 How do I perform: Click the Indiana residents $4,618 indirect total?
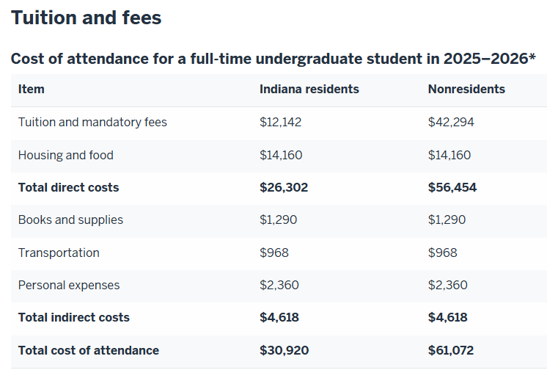[279, 318]
